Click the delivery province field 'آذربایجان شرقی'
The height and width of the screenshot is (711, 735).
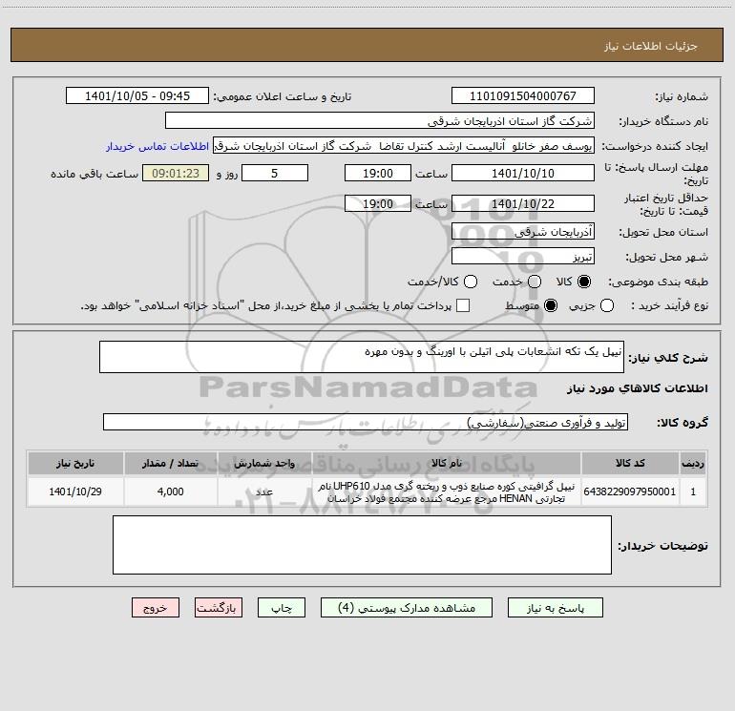[x=523, y=231]
